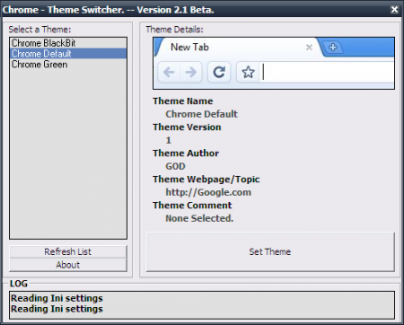
Task: Click the Theme Comment heading
Action: pyautogui.click(x=192, y=206)
